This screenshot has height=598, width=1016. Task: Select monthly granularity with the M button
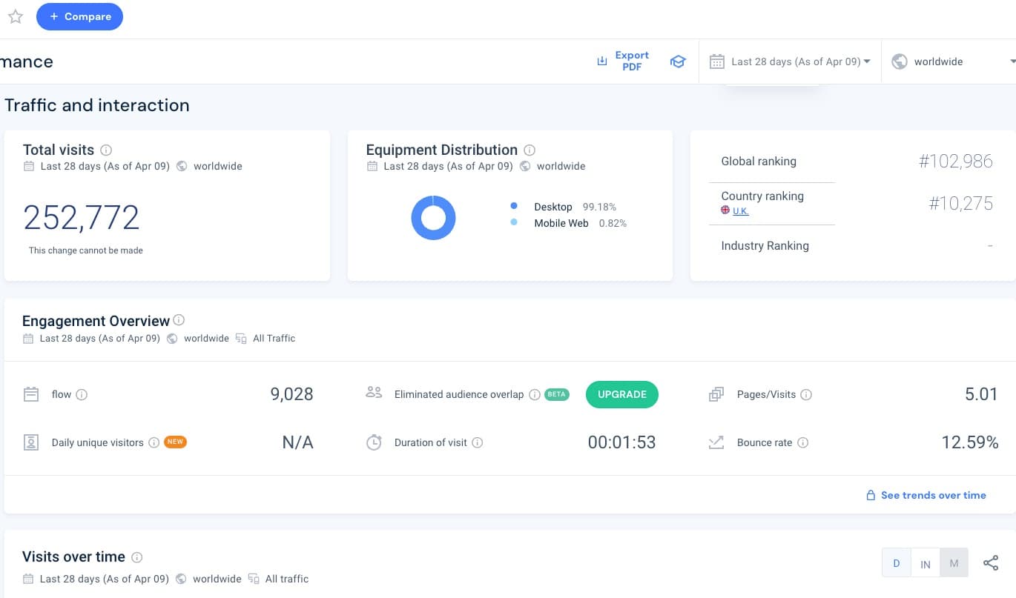point(954,562)
